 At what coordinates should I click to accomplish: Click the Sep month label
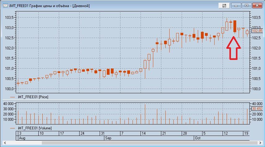pyautogui.click(x=108, y=138)
